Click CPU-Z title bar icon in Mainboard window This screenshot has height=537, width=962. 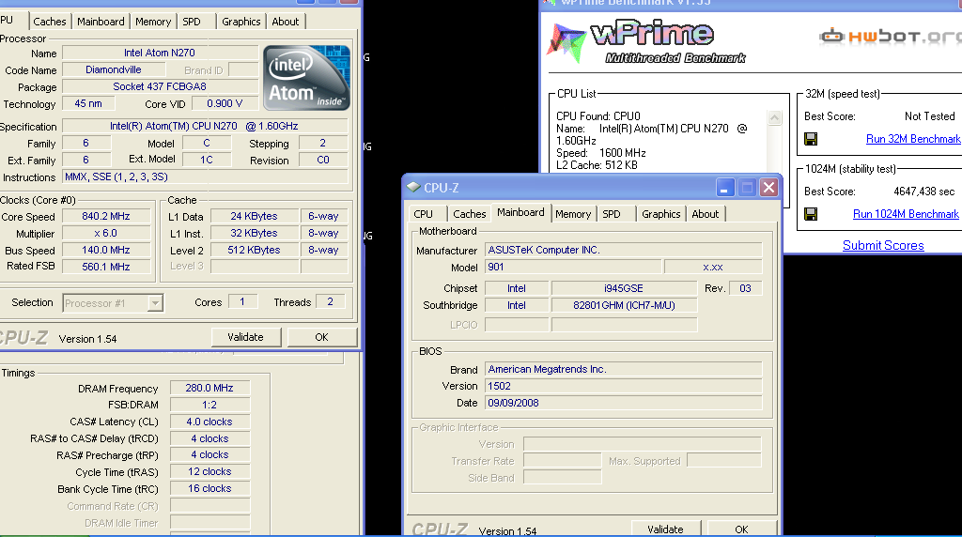pyautogui.click(x=413, y=187)
